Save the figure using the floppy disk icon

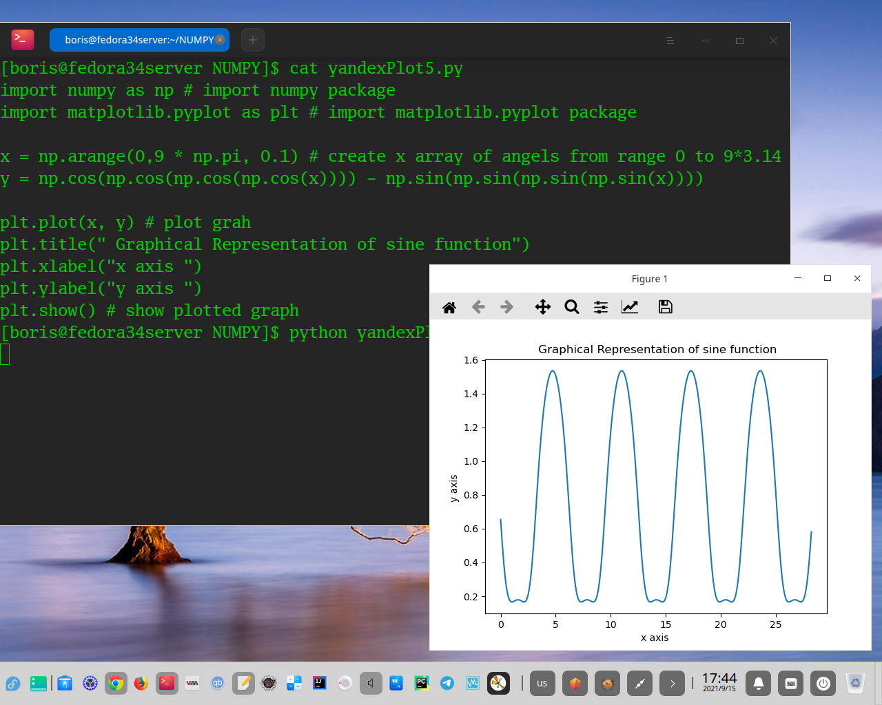pos(665,307)
